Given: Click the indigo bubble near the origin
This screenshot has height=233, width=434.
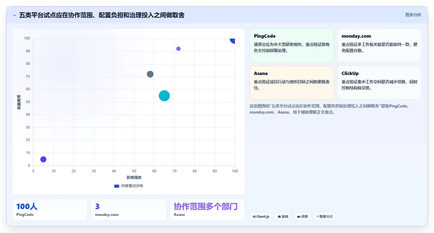Looking at the screenshot, I should click(43, 159).
